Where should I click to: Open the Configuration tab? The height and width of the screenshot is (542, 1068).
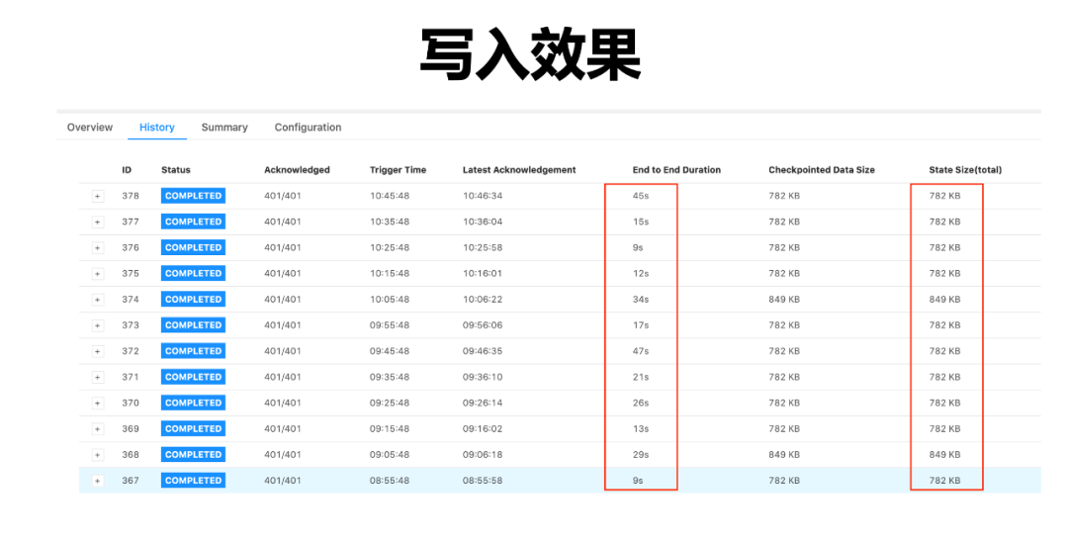coord(308,128)
